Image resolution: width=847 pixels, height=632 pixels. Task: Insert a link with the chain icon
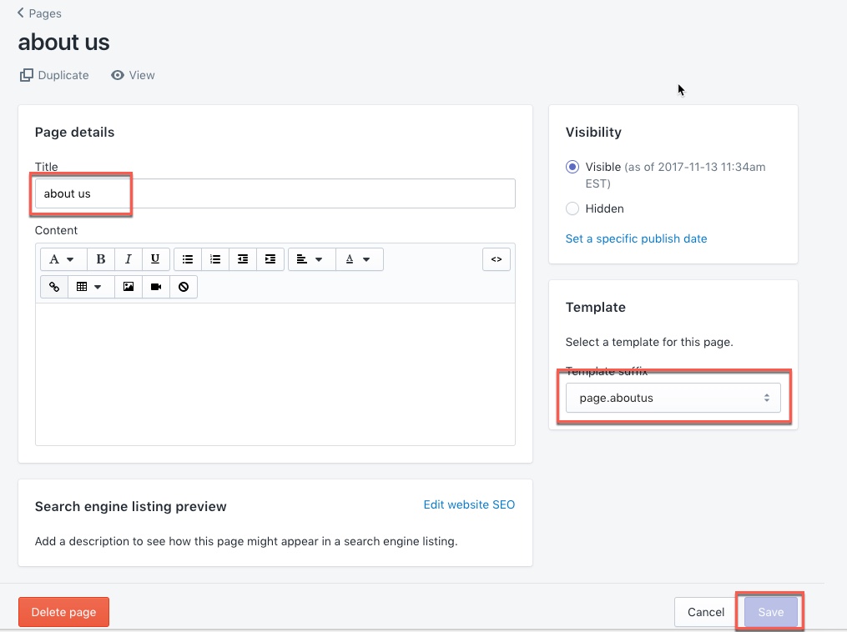(54, 287)
